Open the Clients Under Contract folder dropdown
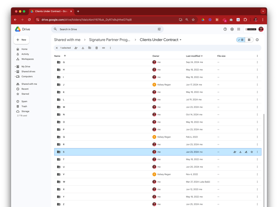278x207 pixels. tap(181, 40)
